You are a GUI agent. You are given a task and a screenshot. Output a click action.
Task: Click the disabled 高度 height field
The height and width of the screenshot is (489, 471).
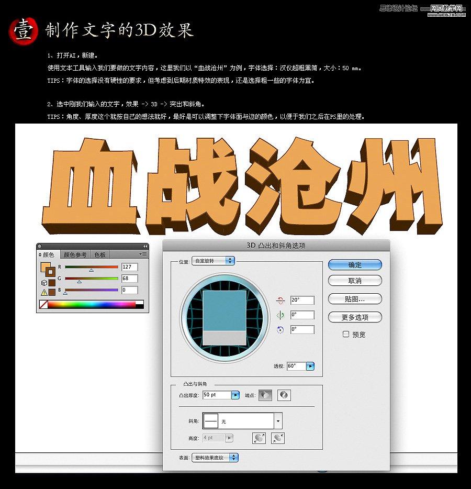[x=214, y=438]
